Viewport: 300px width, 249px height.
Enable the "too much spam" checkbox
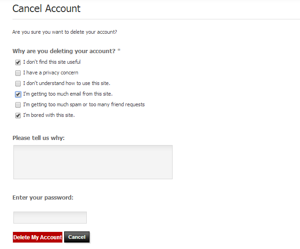click(x=18, y=105)
